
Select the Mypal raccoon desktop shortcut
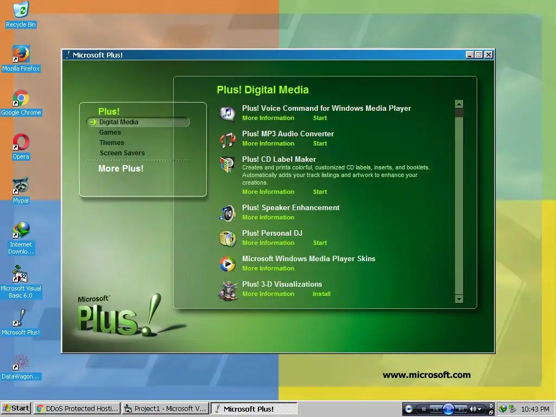point(21,191)
